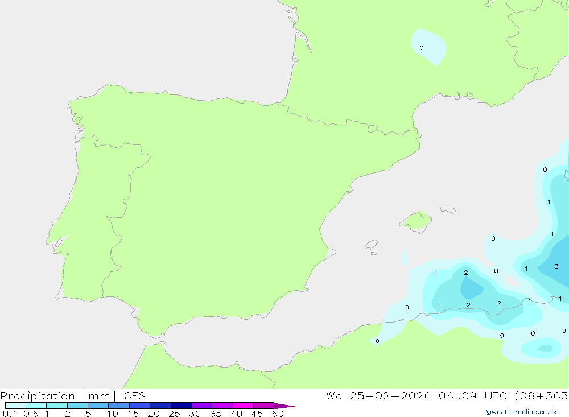Click the 15–20 mm legend color swatch
This screenshot has height=417, width=569.
139,406
